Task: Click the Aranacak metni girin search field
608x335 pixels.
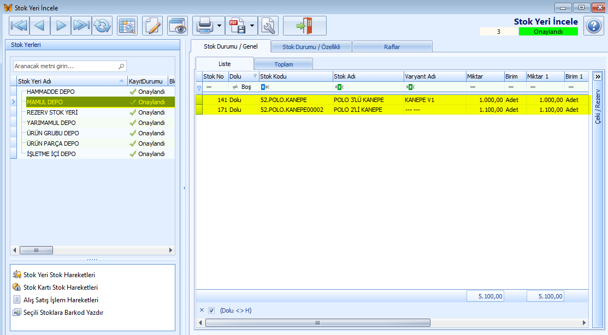Action: [x=70, y=66]
